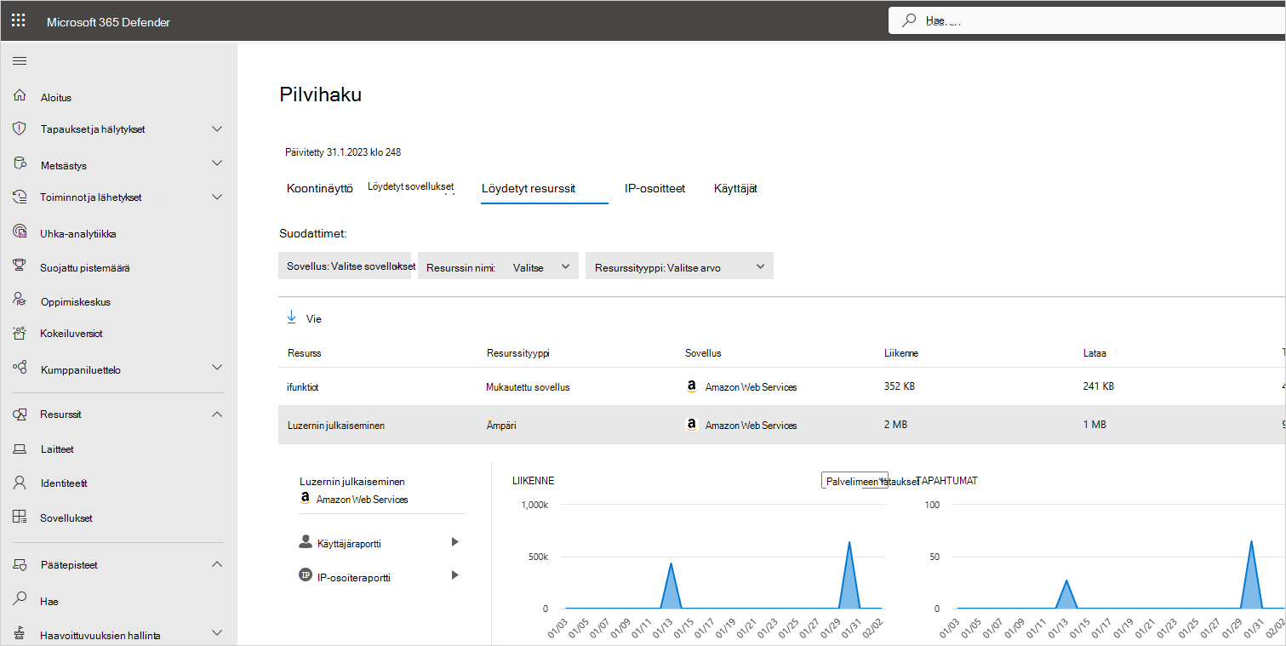Expand Käyttäjäraportti arrow
1286x646 pixels.
click(x=454, y=541)
